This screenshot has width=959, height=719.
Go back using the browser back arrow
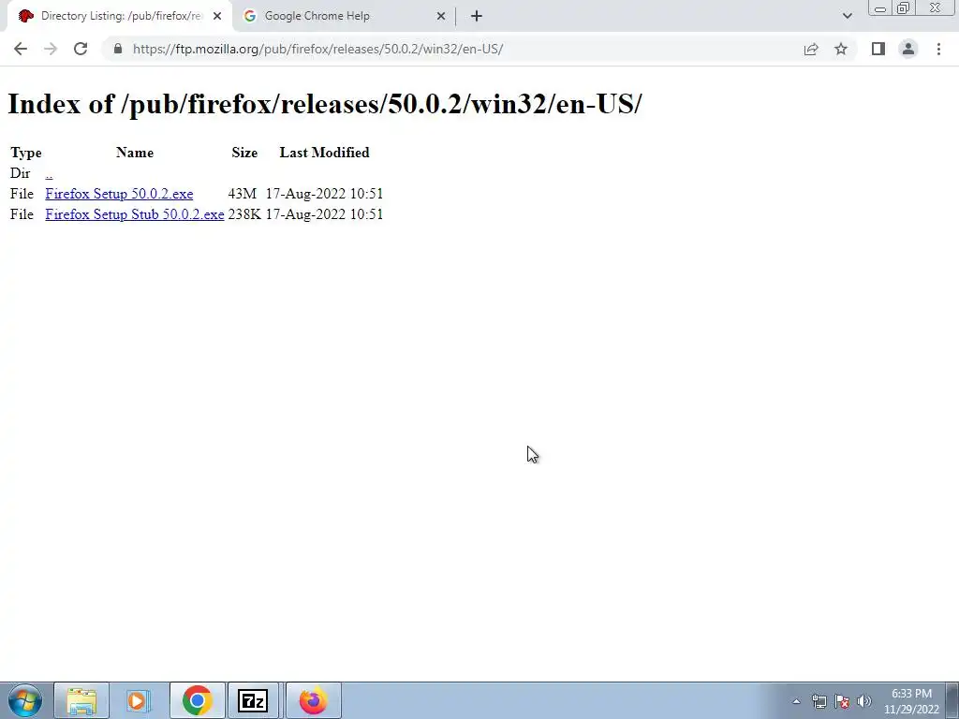coord(21,49)
